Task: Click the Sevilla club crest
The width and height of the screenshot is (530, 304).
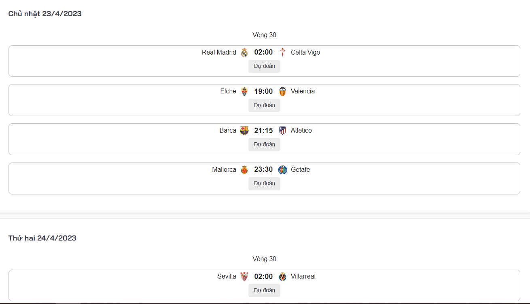Action: [x=244, y=277]
